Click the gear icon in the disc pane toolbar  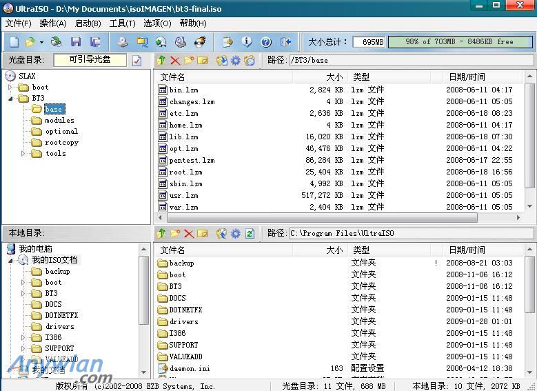[236, 61]
